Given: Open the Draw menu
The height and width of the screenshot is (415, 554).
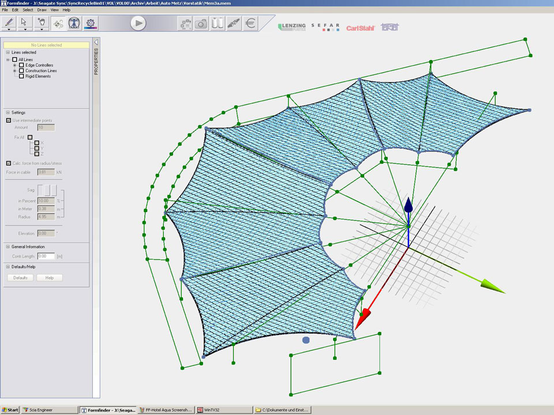Looking at the screenshot, I should (x=42, y=10).
